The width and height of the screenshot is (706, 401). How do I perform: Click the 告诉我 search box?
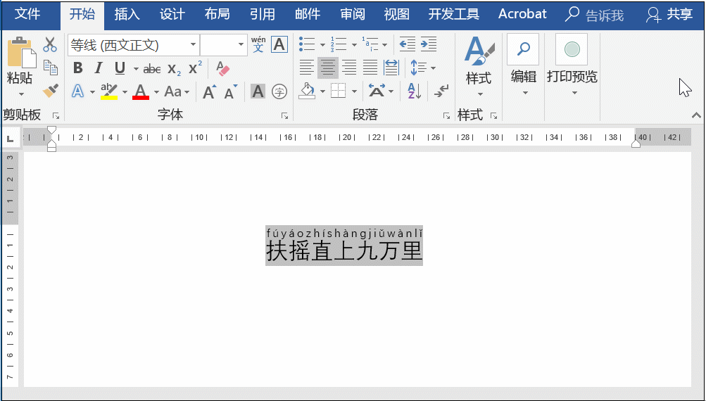pos(594,15)
